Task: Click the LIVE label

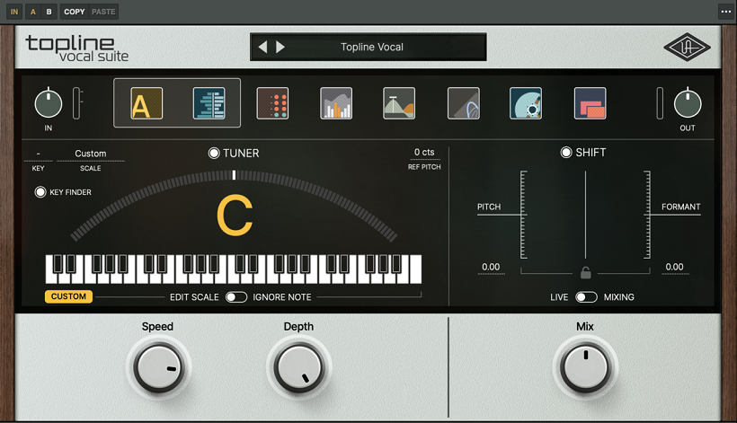Action: click(559, 297)
